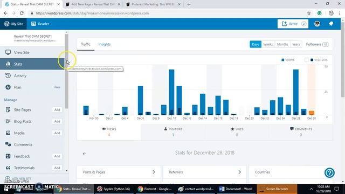This screenshot has width=345, height=194.
Task: Open Spyder in the taskbar
Action: [x=114, y=189]
